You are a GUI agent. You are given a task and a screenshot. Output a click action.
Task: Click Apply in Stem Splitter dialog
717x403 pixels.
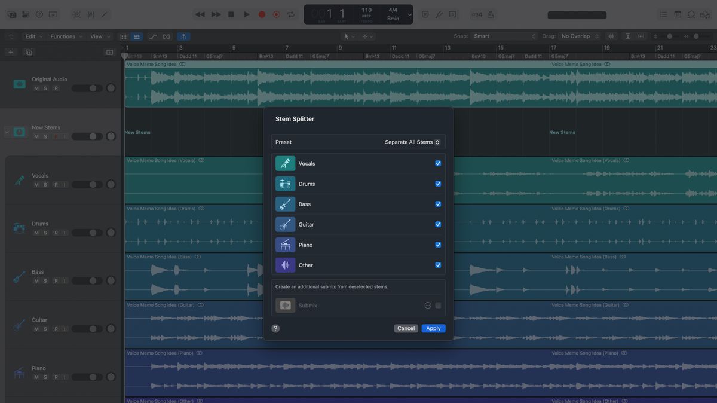pyautogui.click(x=433, y=328)
